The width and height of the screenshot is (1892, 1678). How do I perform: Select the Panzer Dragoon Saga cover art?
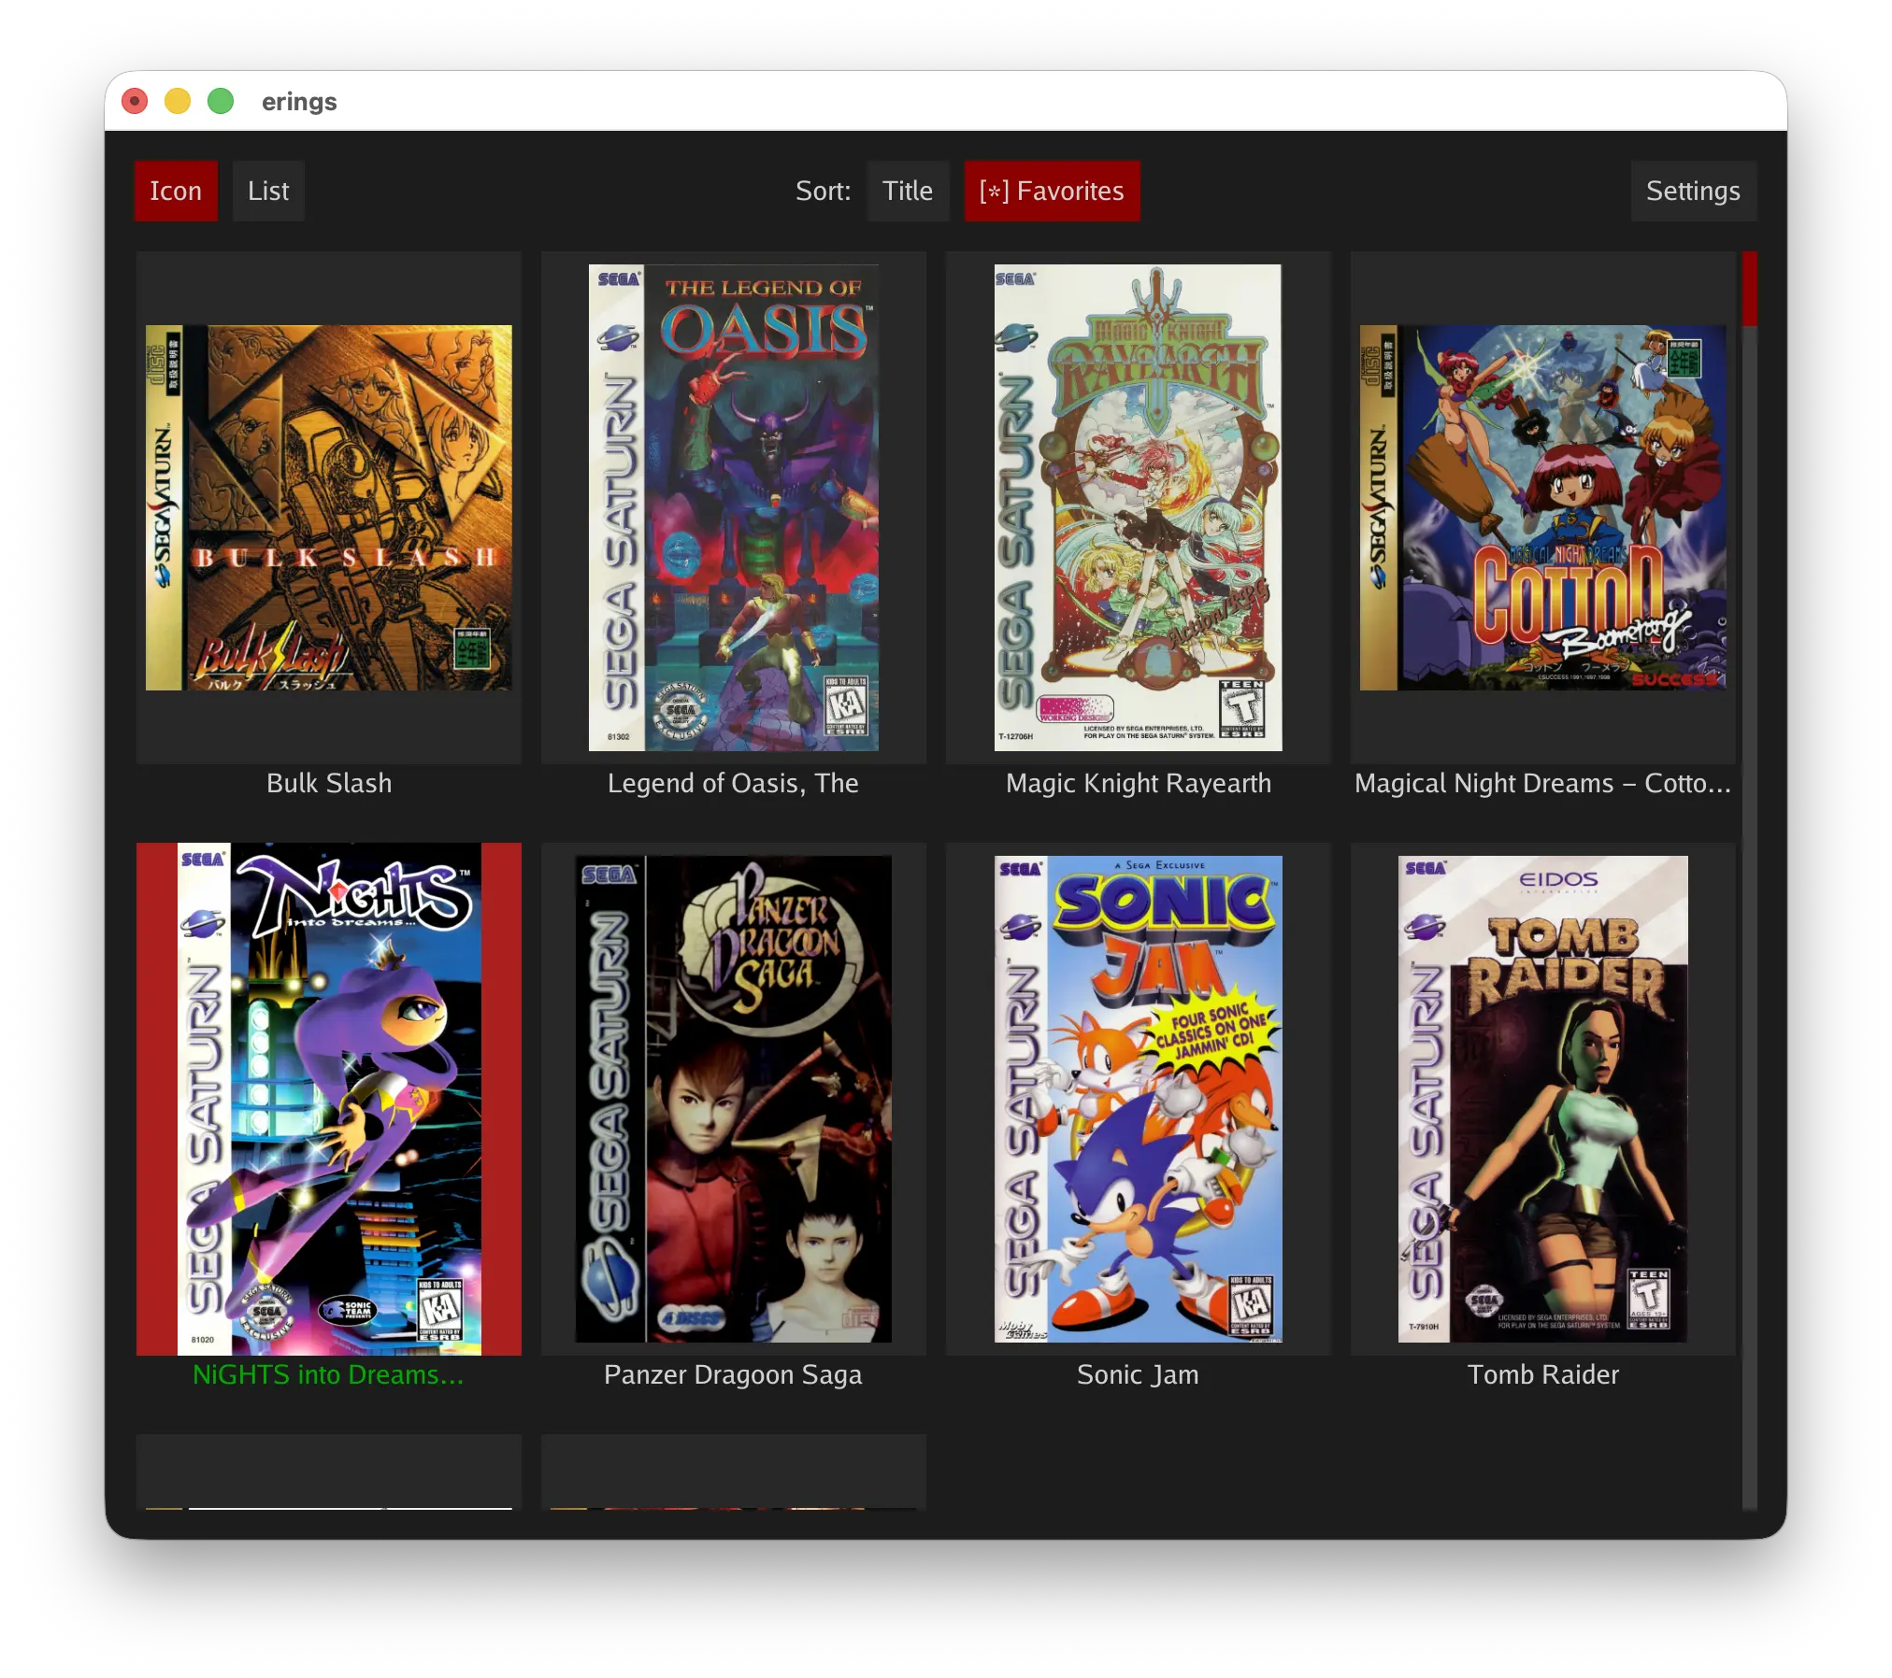734,1099
